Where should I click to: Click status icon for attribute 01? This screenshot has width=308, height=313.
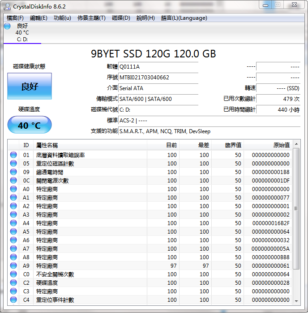(x=13, y=155)
